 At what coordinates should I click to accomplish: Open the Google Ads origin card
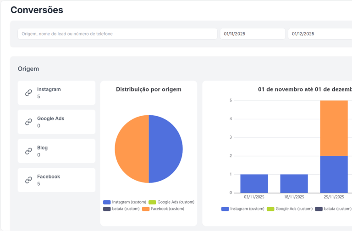click(56, 122)
